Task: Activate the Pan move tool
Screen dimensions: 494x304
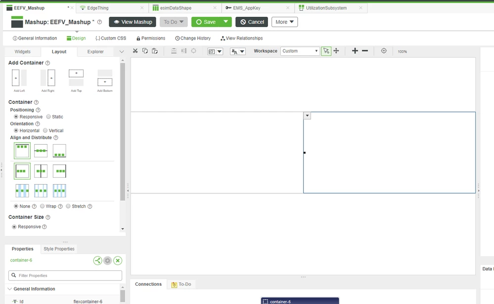Action: point(336,51)
